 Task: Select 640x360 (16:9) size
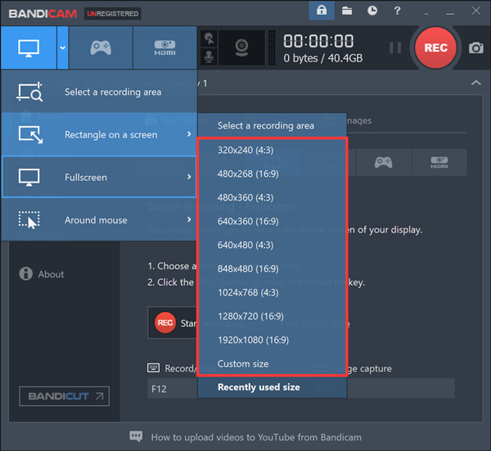273,221
